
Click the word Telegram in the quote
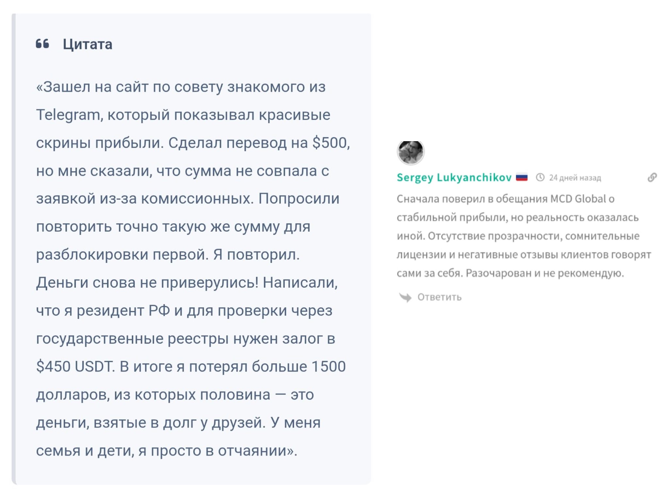click(68, 115)
